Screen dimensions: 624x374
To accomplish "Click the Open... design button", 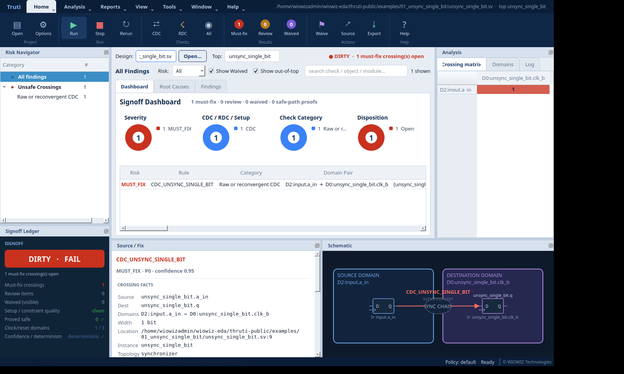I will pos(193,56).
